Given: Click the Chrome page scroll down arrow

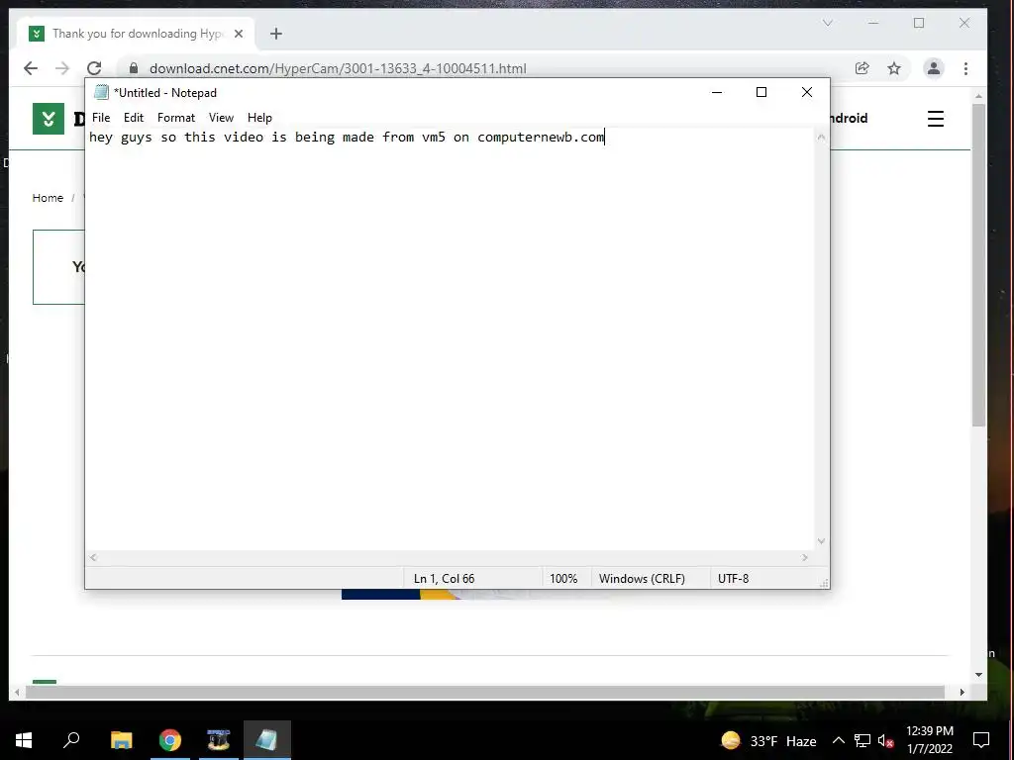Looking at the screenshot, I should pyautogui.click(x=978, y=675).
